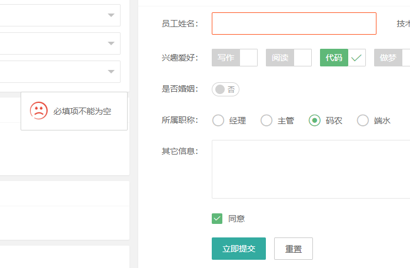410x268 pixels.
Task: Uncheck the 同意 agreement checkbox
Action: 217,219
